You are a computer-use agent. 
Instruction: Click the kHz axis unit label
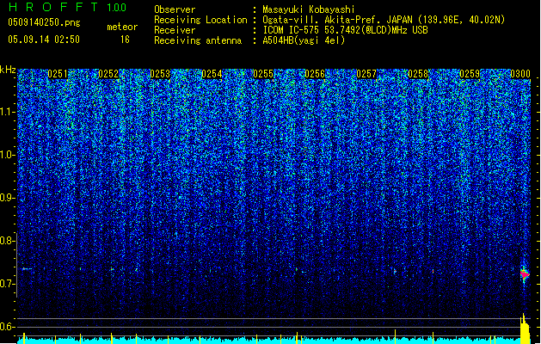8,70
